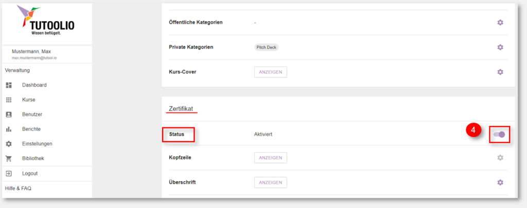527x208 pixels.
Task: Click the Dashboard grid icon in sidebar
Action: pos(9,85)
